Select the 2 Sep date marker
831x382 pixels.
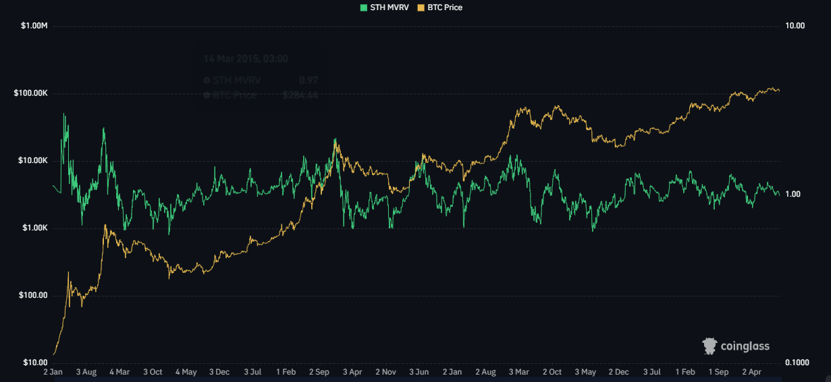(318, 372)
